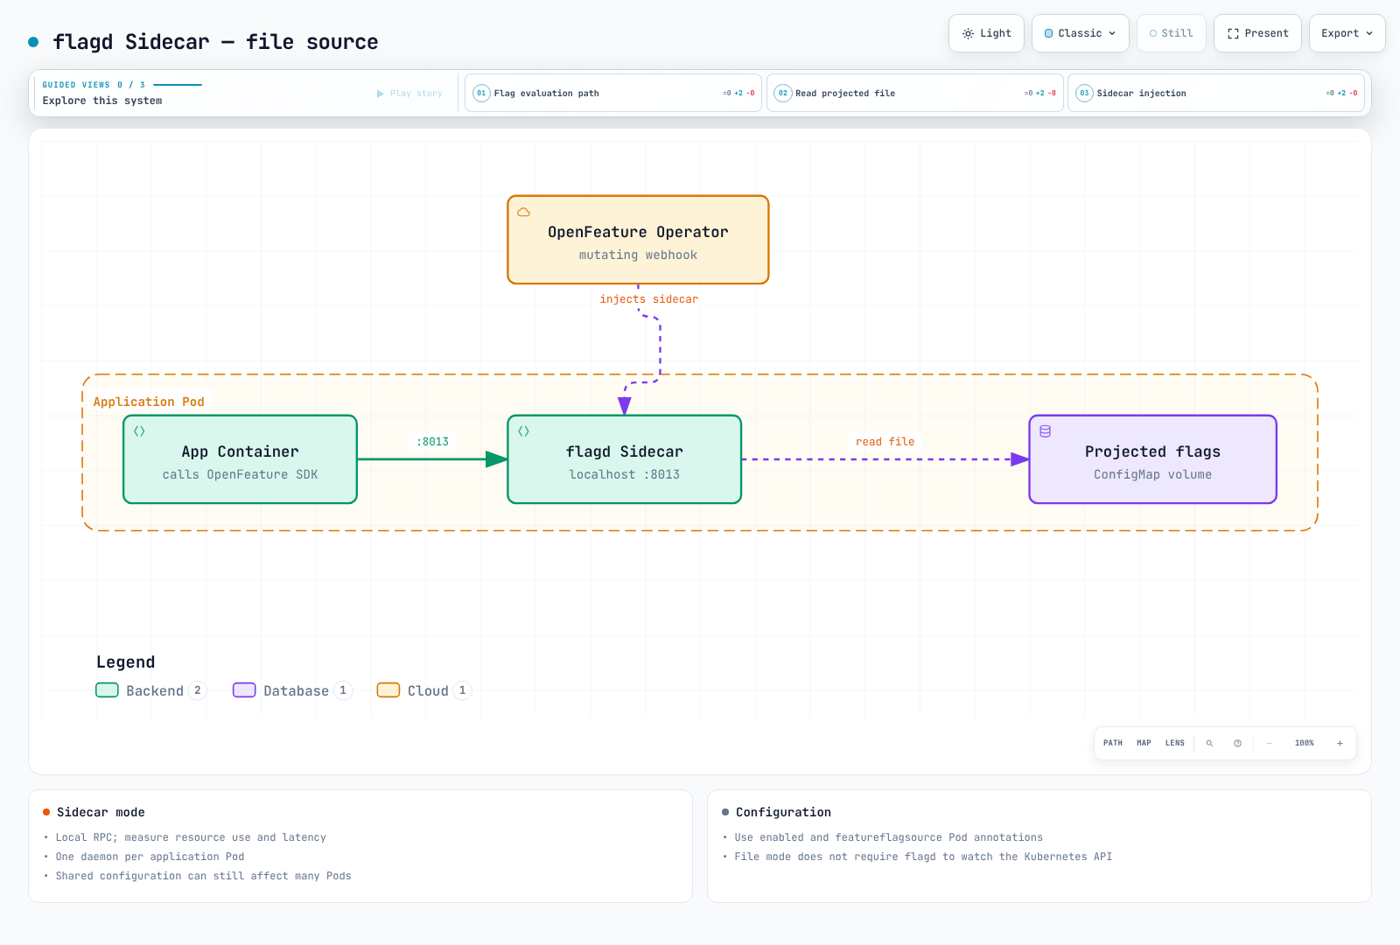Switch to PATH mode
Viewport: 1400px width, 945px height.
(x=1113, y=743)
